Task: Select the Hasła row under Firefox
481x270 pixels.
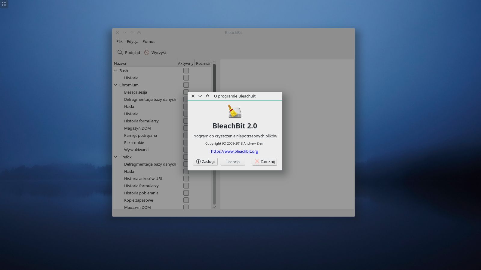Action: tap(129, 171)
